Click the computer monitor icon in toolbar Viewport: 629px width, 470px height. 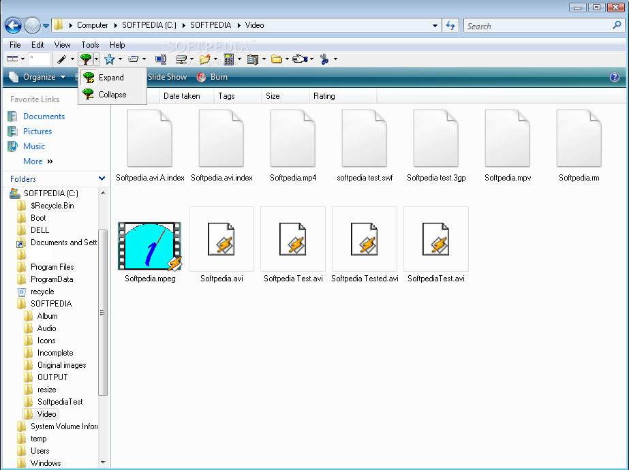tap(161, 59)
